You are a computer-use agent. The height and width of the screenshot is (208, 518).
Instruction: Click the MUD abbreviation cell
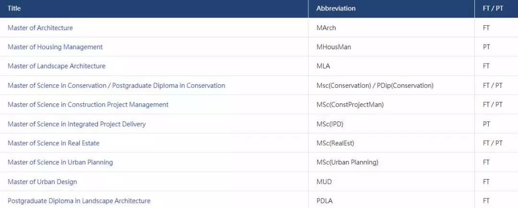324,182
